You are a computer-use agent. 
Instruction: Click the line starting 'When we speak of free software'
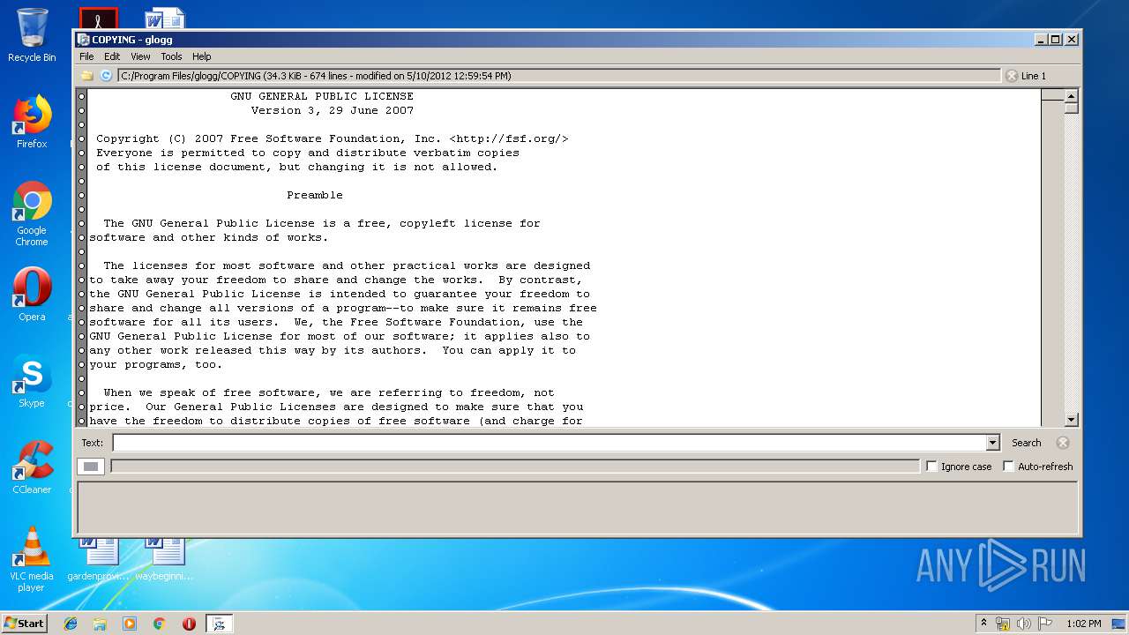click(x=329, y=392)
